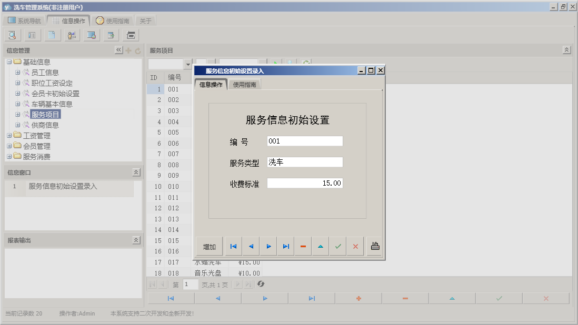Click inside the 收费标准 field
This screenshot has width=578, height=325.
click(x=305, y=183)
